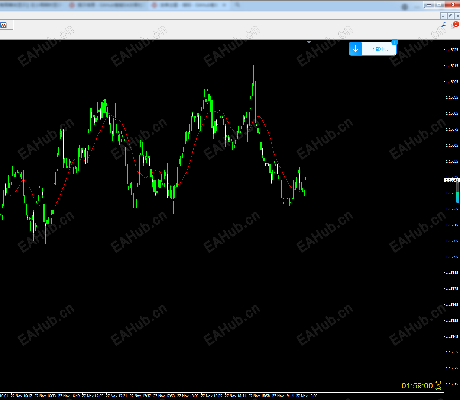This screenshot has width=460, height=400.
Task: Click the 1.15985 price axis label
Action: tap(452, 113)
